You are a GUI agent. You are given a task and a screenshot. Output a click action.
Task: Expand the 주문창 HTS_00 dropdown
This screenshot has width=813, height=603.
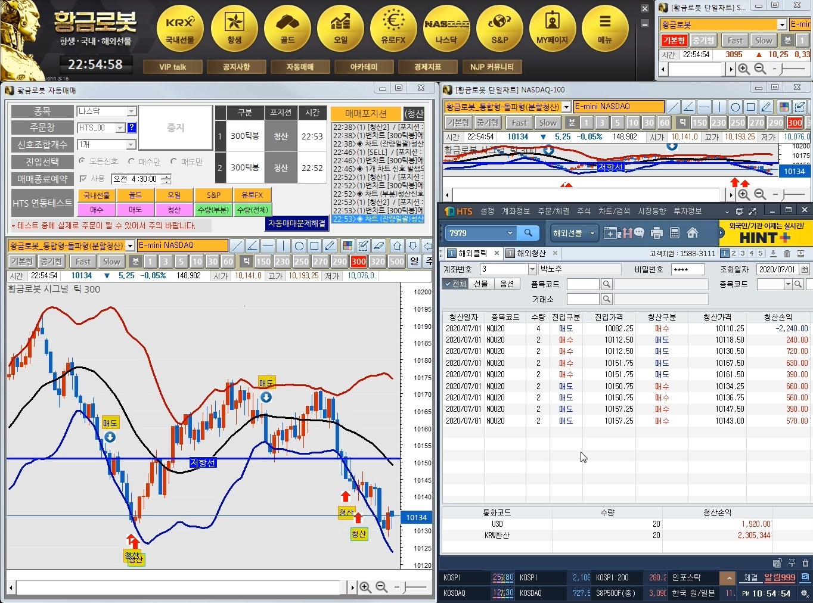120,128
